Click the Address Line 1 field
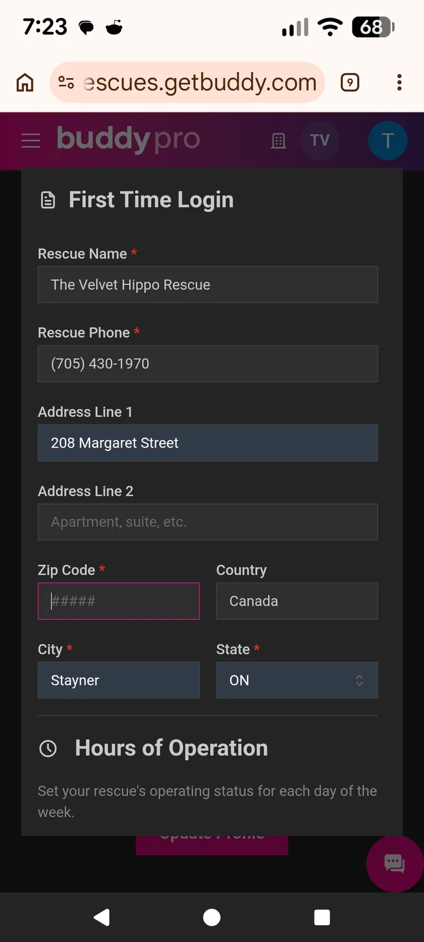 click(x=207, y=443)
